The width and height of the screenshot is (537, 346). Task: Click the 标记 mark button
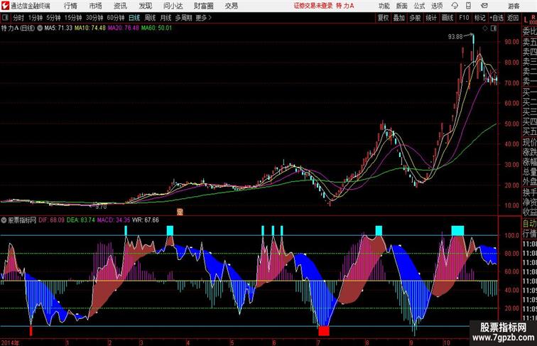point(479,18)
